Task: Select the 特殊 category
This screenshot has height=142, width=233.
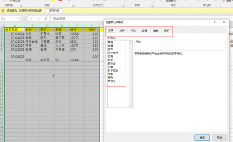Action: tap(110, 77)
